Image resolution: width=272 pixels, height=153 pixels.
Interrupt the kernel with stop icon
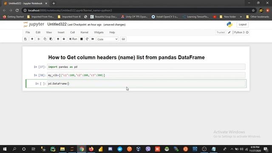click(x=81, y=39)
